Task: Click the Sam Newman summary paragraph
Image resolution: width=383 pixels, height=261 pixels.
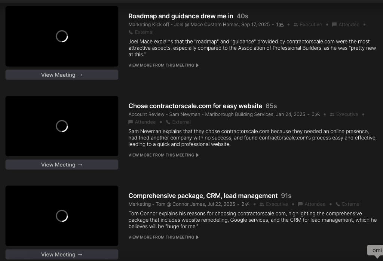Action: 252,138
